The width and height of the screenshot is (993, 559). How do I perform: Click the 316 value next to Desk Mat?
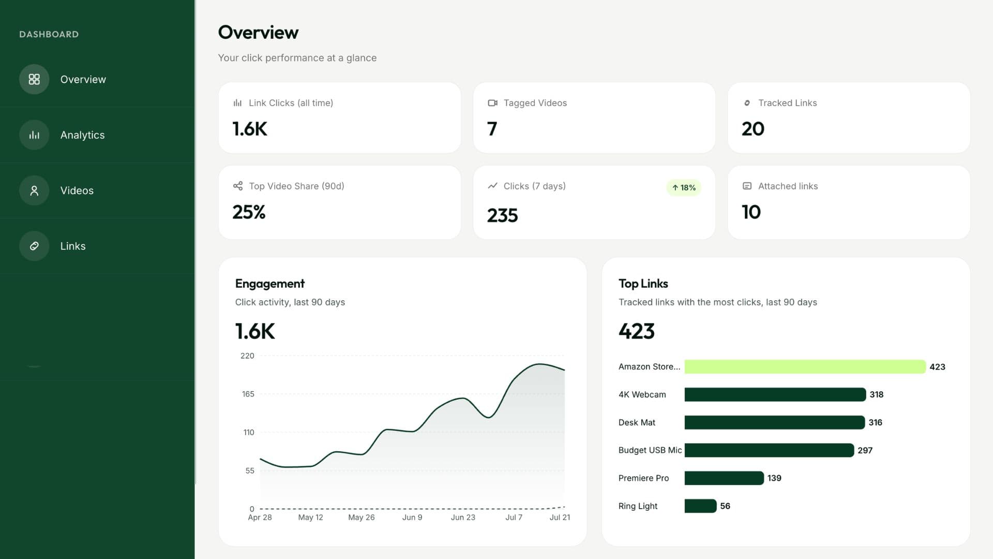[x=875, y=422]
